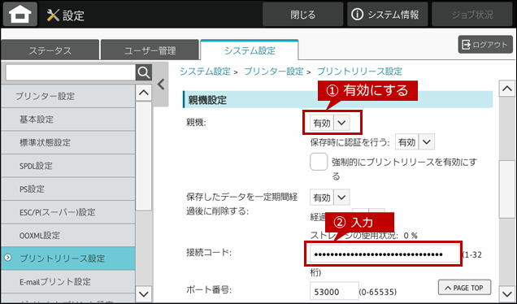Switch to the ユーザー管理 tab
Screen dimensions: 517x304
click(150, 50)
